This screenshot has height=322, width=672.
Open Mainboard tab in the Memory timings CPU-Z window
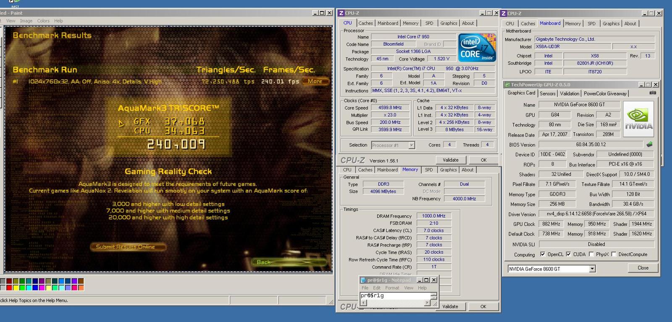tap(387, 170)
